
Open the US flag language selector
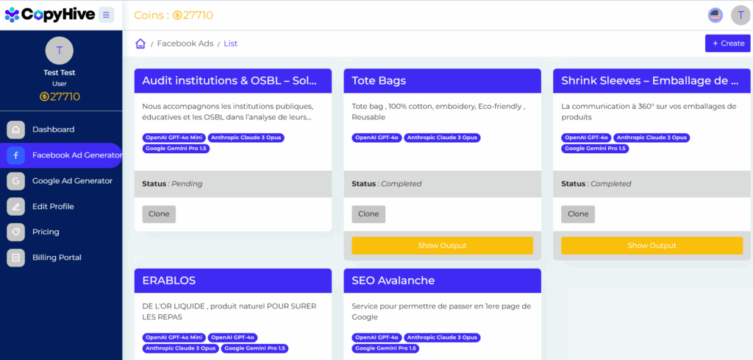715,15
